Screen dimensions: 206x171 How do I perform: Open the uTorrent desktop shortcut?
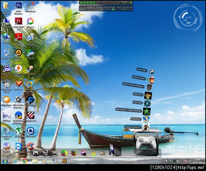click(x=19, y=132)
